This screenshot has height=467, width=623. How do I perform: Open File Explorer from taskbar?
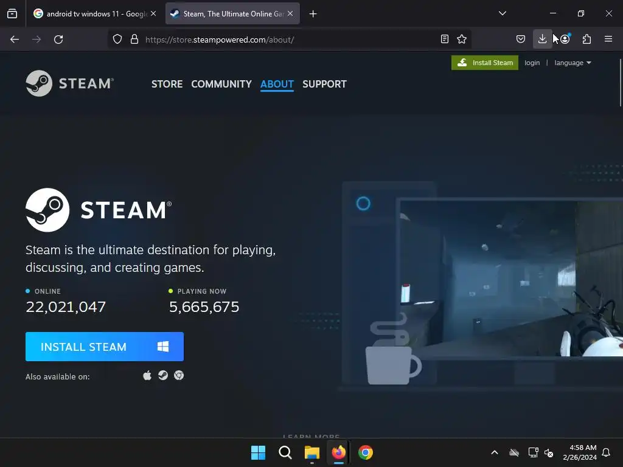(x=312, y=452)
